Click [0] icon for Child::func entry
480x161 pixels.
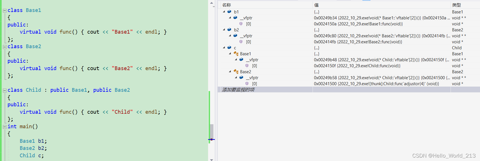point(247,66)
